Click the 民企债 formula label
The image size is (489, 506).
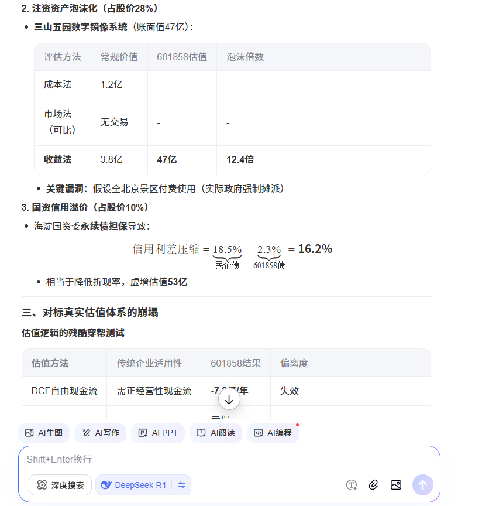(x=228, y=265)
